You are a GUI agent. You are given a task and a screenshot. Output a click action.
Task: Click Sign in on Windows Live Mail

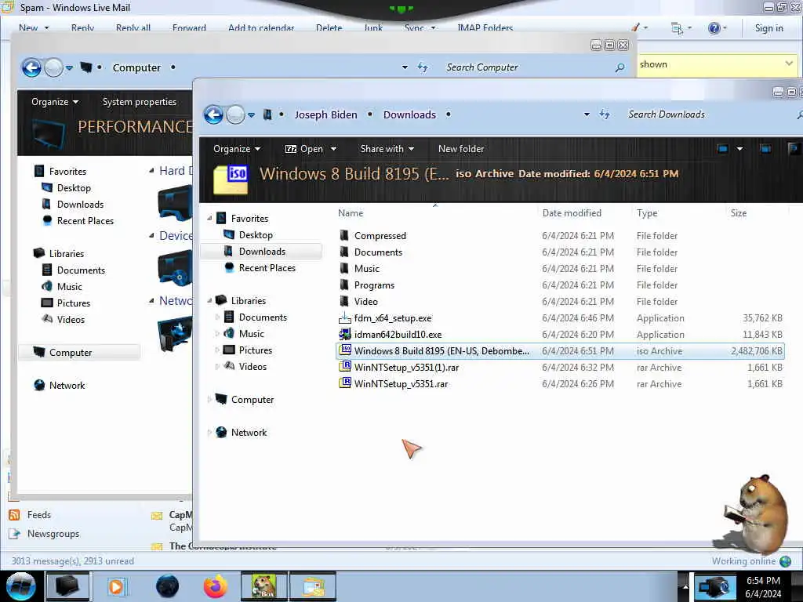tap(768, 28)
